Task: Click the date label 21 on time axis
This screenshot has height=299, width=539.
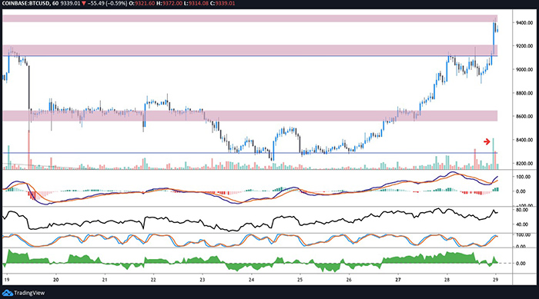Action: 105,280
